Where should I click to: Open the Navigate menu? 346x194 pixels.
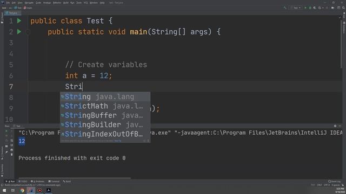pyautogui.click(x=29, y=3)
